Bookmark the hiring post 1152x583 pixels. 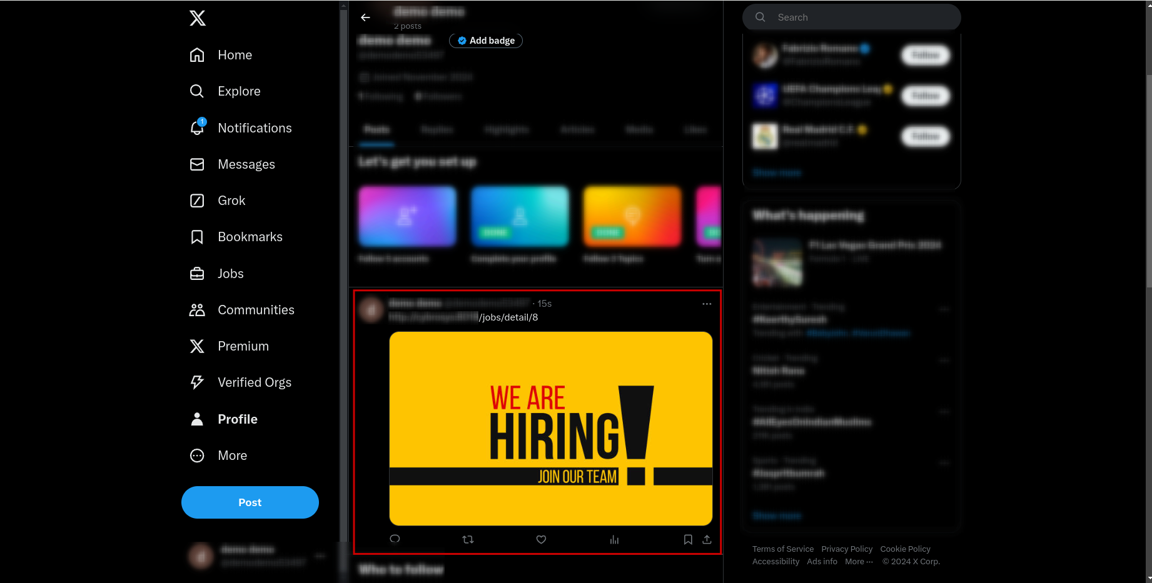click(x=688, y=539)
